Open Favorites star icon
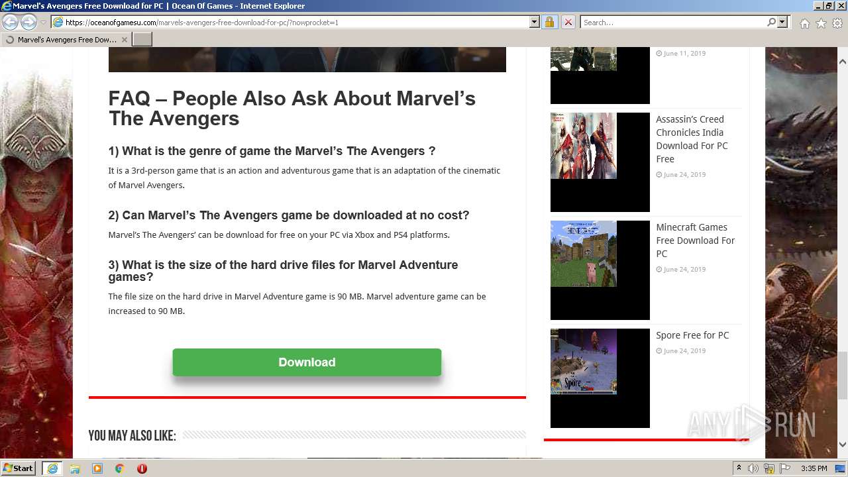Screen dimensions: 848x477 [821, 23]
